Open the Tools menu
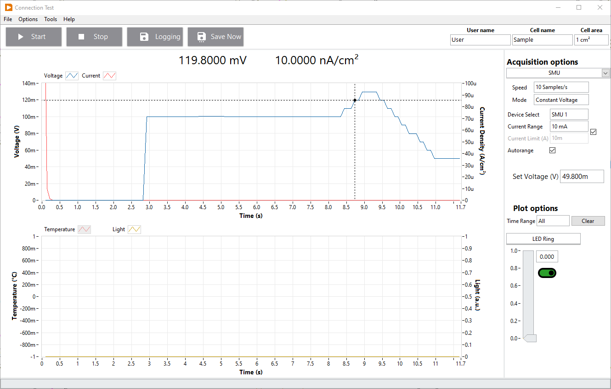Screen dimensions: 611x389 coord(51,19)
